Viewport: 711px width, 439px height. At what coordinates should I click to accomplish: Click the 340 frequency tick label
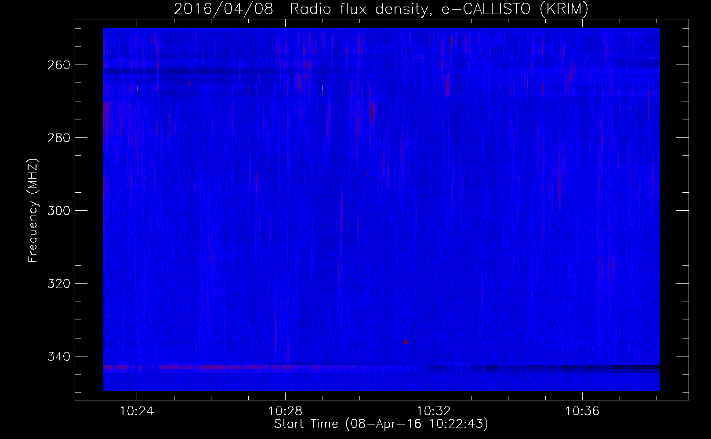click(x=59, y=356)
